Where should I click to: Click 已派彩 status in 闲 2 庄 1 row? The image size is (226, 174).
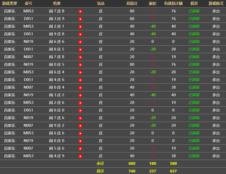pyautogui.click(x=194, y=26)
